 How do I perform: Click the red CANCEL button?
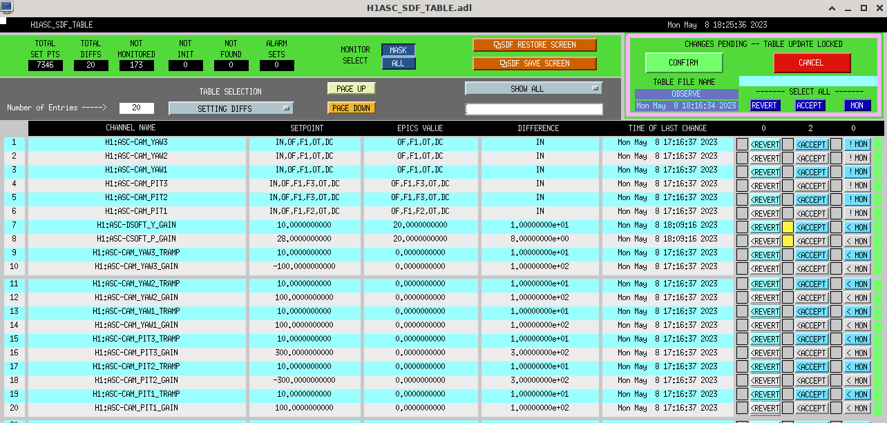click(x=812, y=63)
